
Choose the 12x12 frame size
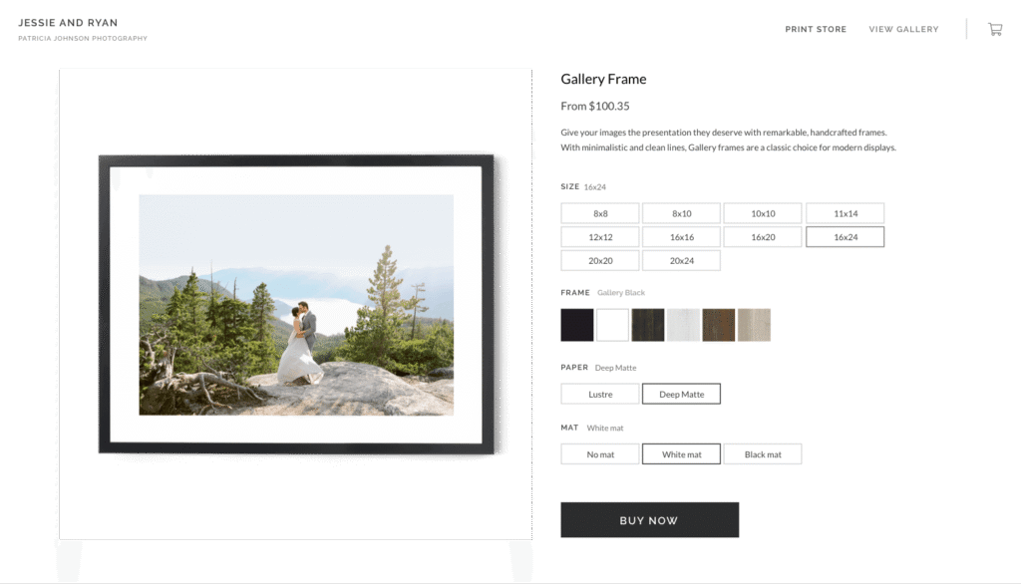pyautogui.click(x=599, y=237)
